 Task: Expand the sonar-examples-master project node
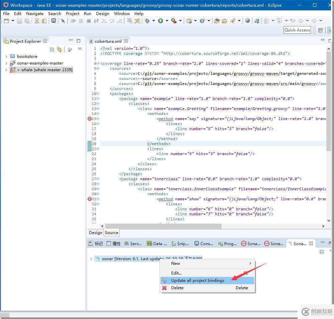6,63
